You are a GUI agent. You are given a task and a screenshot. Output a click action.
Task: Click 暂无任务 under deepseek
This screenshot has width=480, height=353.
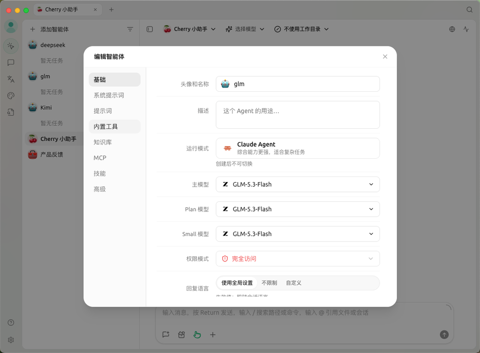[x=52, y=60]
